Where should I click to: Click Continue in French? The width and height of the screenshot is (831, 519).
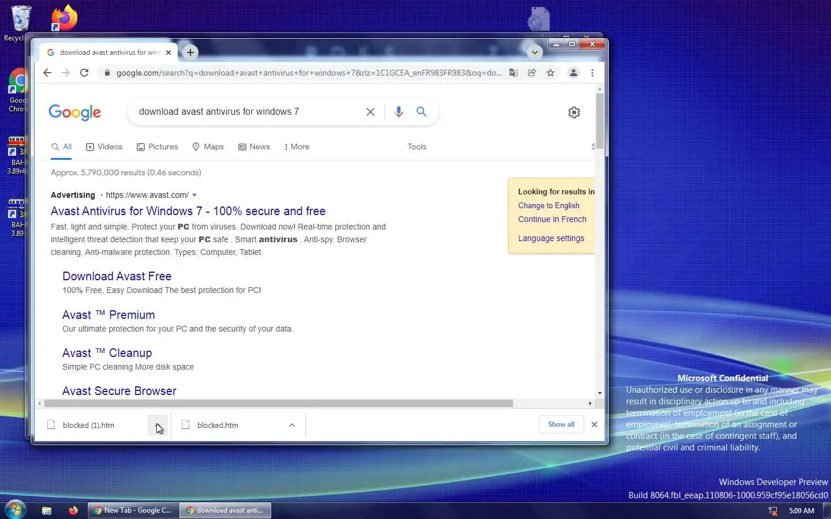coord(552,219)
